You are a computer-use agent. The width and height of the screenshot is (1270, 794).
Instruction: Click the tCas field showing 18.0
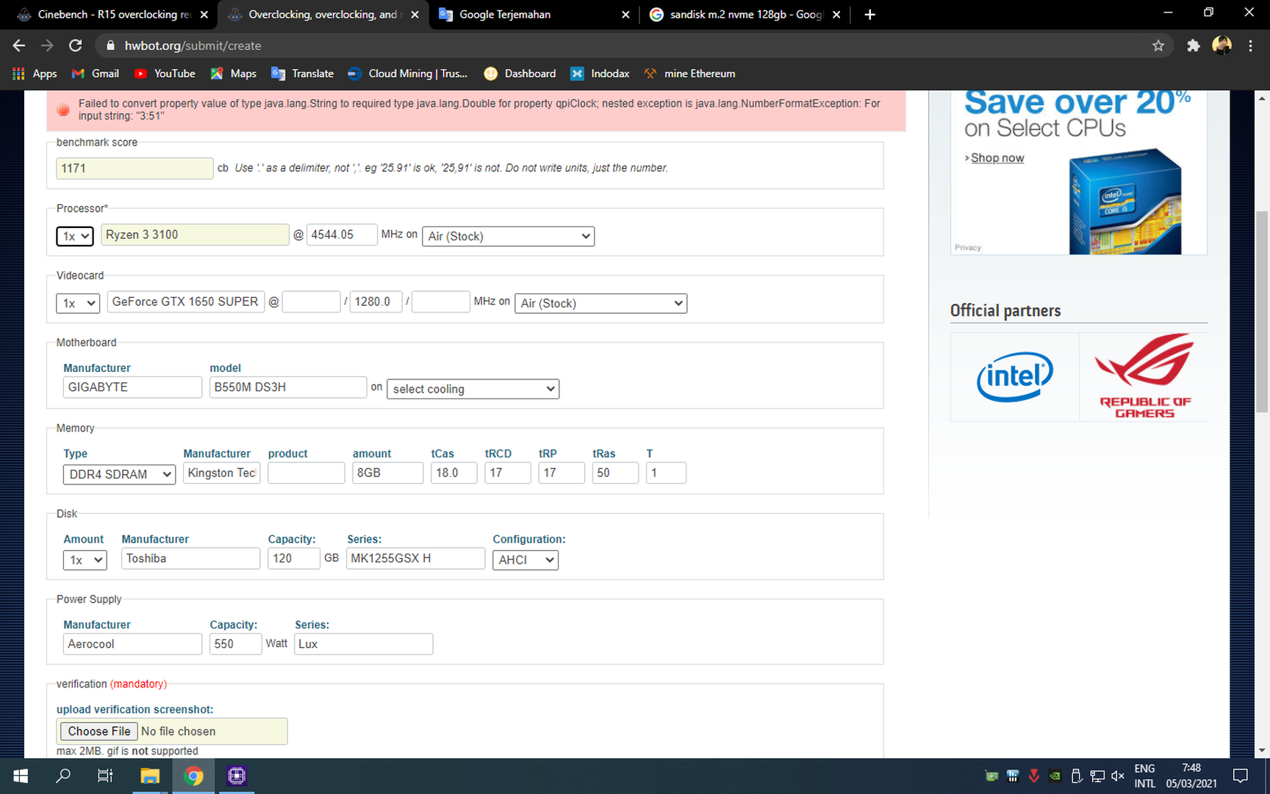pos(453,473)
